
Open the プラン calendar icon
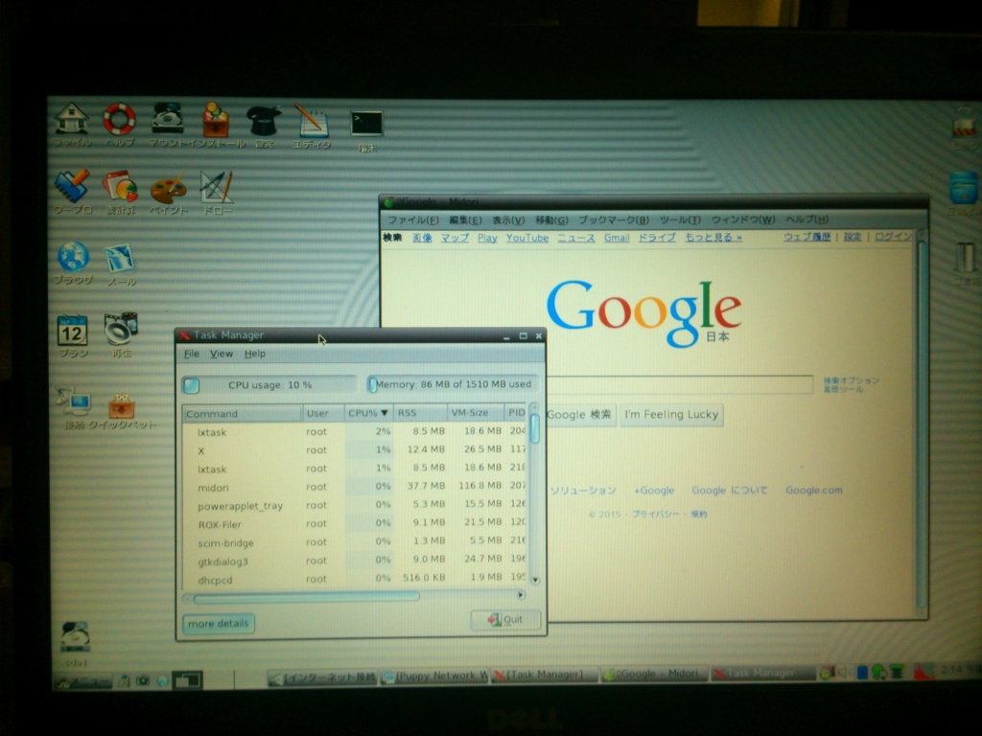point(73,330)
